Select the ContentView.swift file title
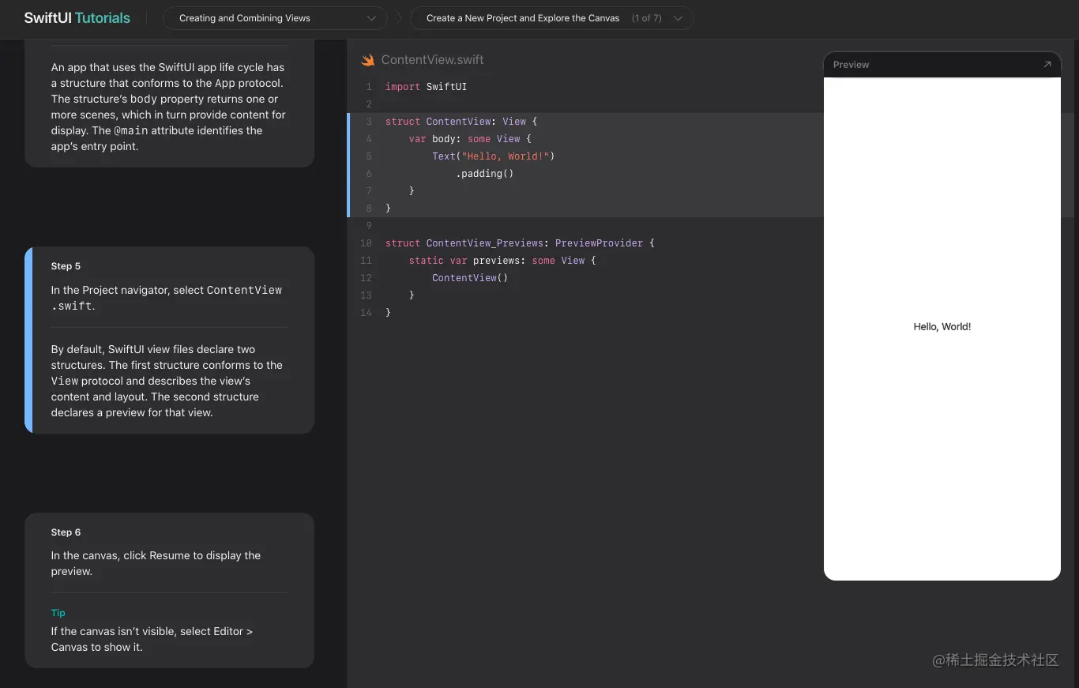 pos(432,60)
